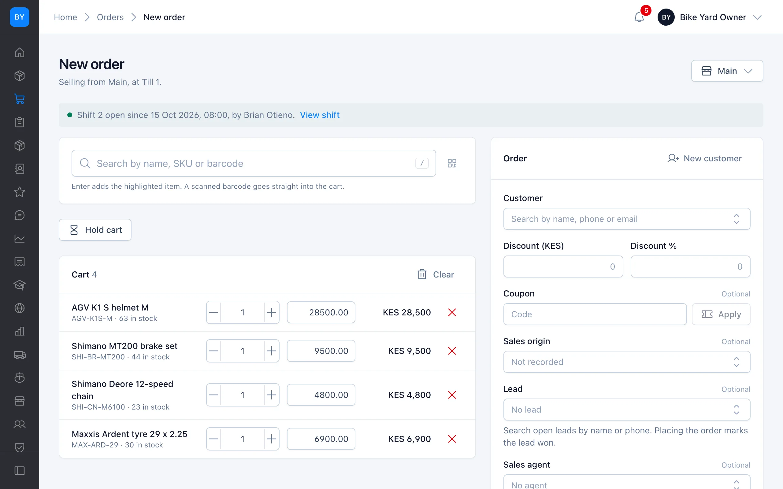Decrease quantity of Maxxis Ardent tyre
The width and height of the screenshot is (783, 489).
pos(213,439)
